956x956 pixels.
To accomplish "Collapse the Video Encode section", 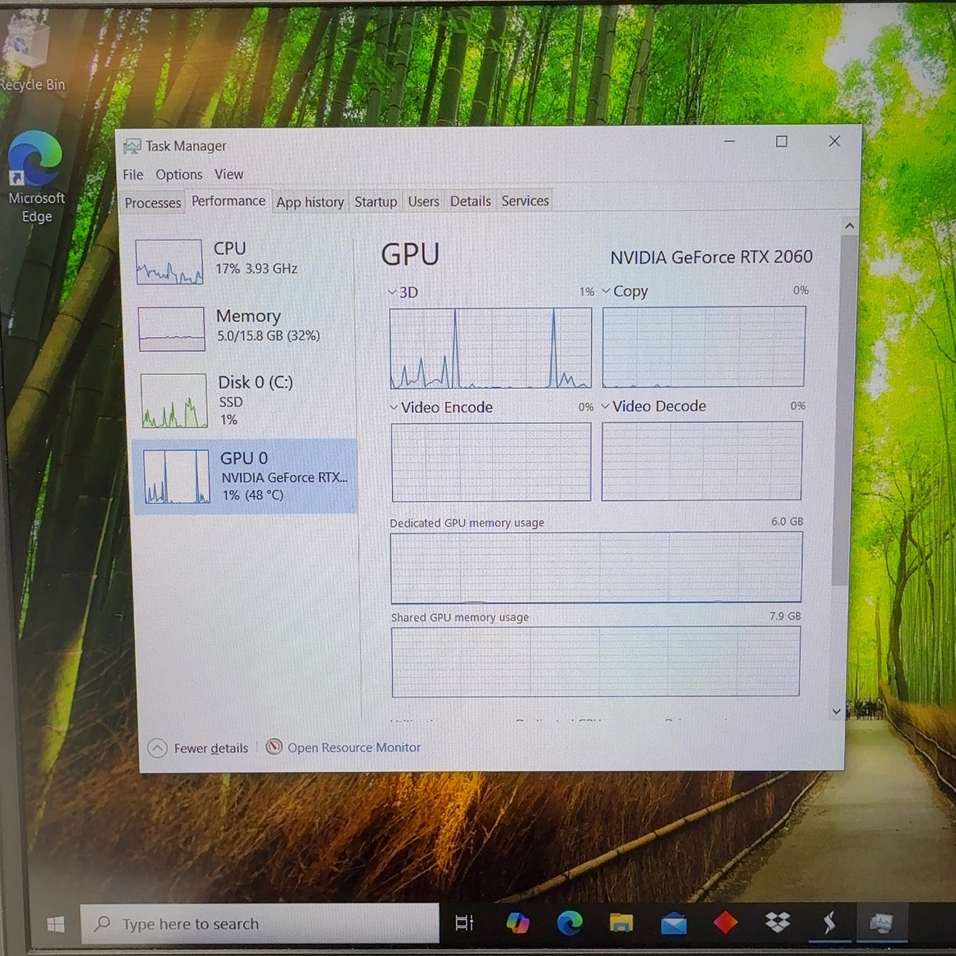I will pyautogui.click(x=393, y=407).
